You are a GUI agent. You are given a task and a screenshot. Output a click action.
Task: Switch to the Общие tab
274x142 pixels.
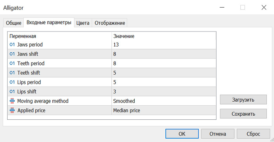point(13,23)
